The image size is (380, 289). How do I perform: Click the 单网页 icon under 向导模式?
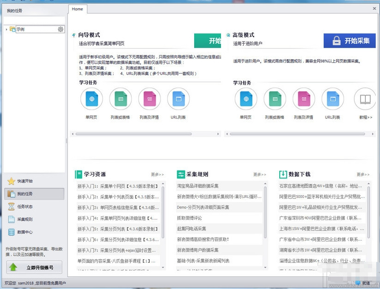(92, 99)
